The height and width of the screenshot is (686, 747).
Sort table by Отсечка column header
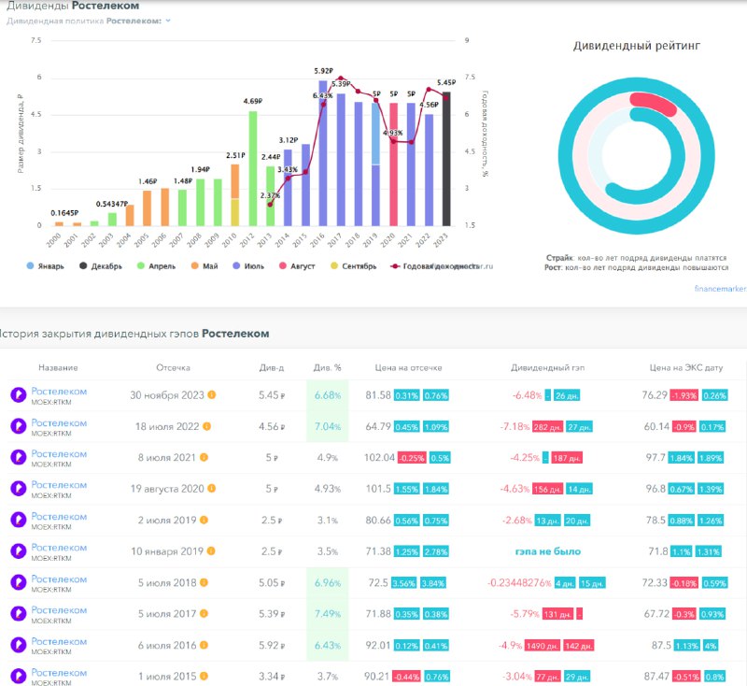click(x=173, y=367)
